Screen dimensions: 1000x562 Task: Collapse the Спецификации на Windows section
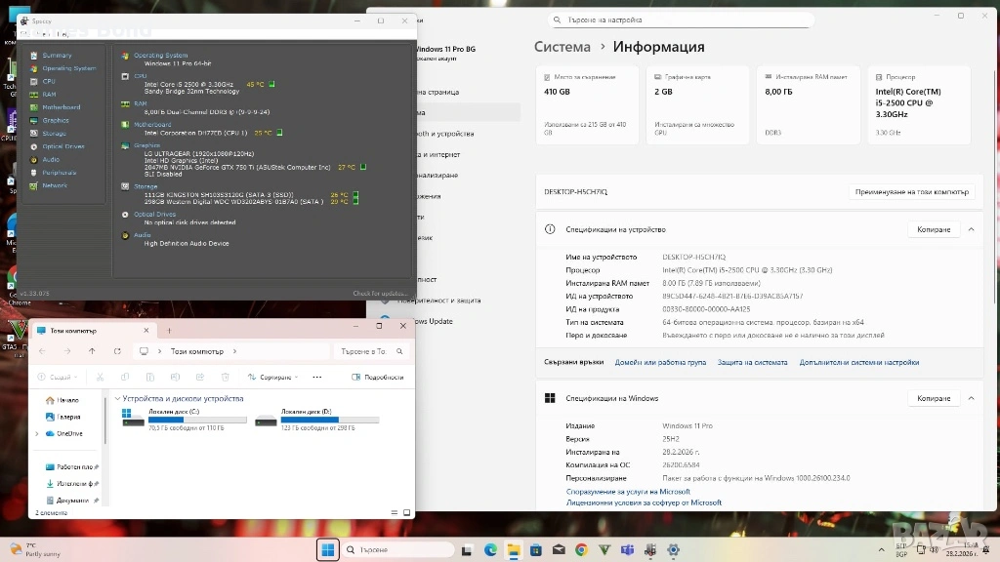coord(971,398)
